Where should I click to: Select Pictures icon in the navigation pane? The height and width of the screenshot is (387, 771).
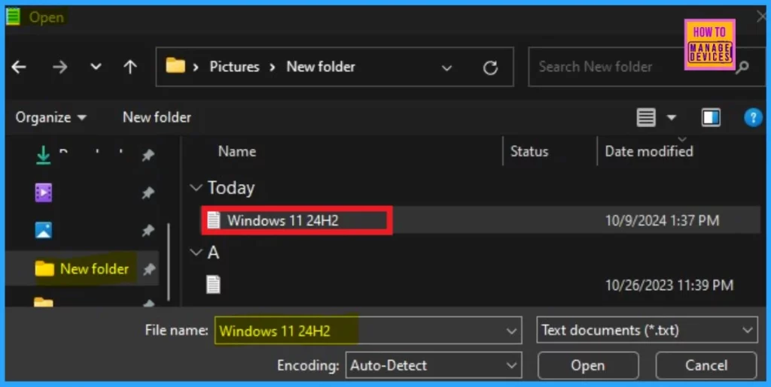43,230
